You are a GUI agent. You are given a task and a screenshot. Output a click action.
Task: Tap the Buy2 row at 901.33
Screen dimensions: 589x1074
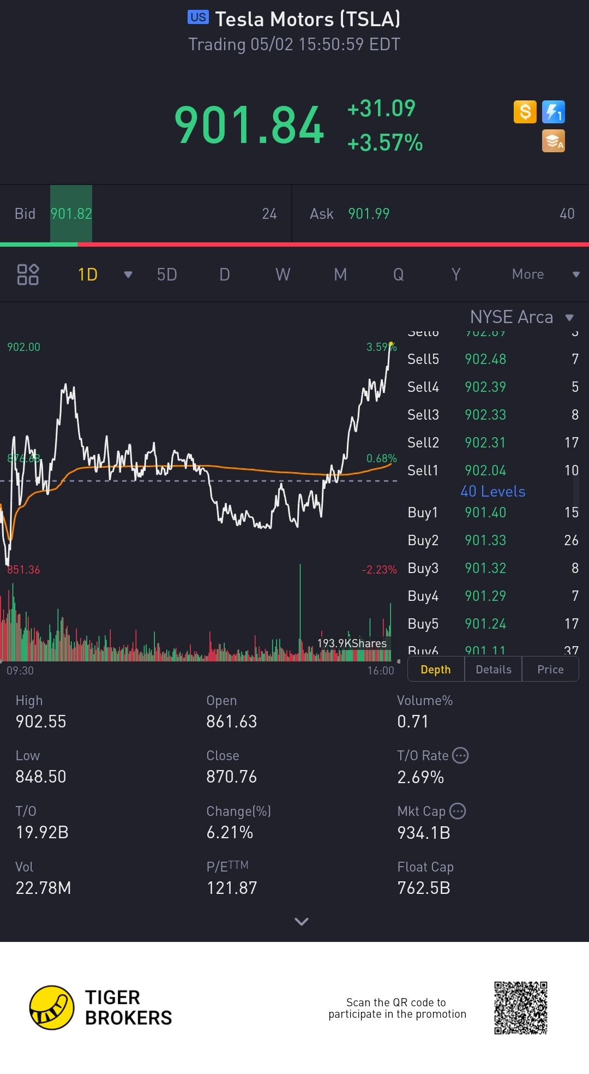coord(493,540)
